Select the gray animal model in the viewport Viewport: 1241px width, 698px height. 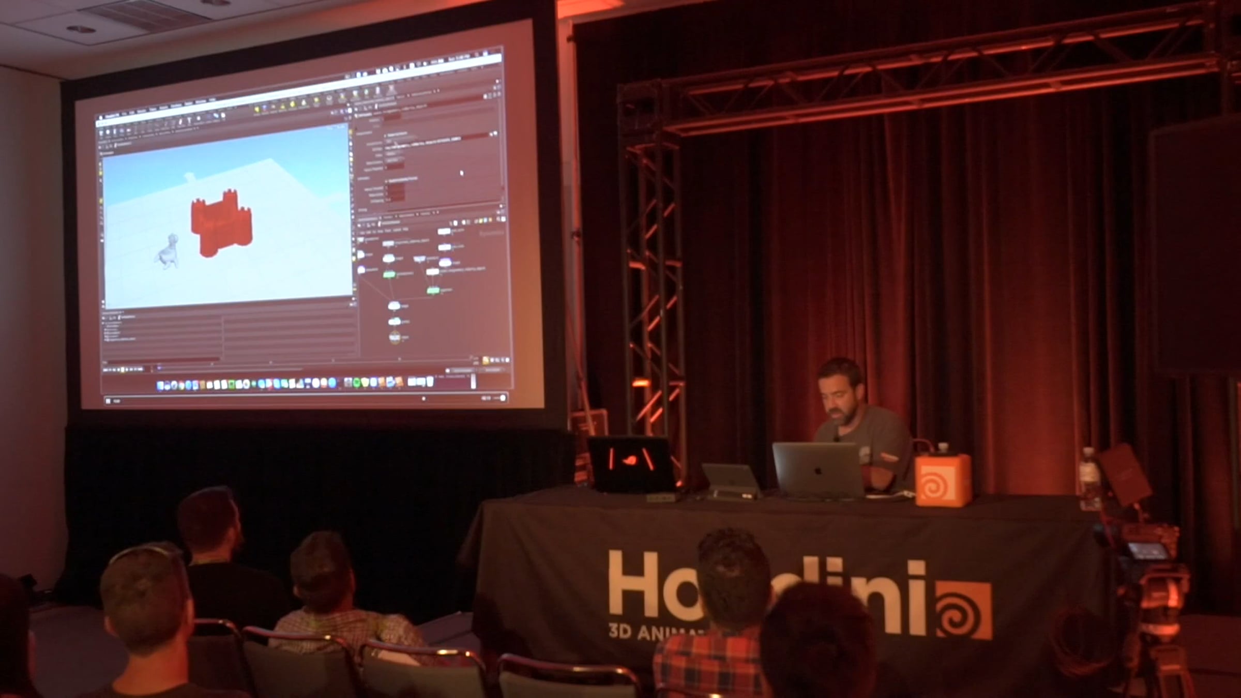point(167,251)
